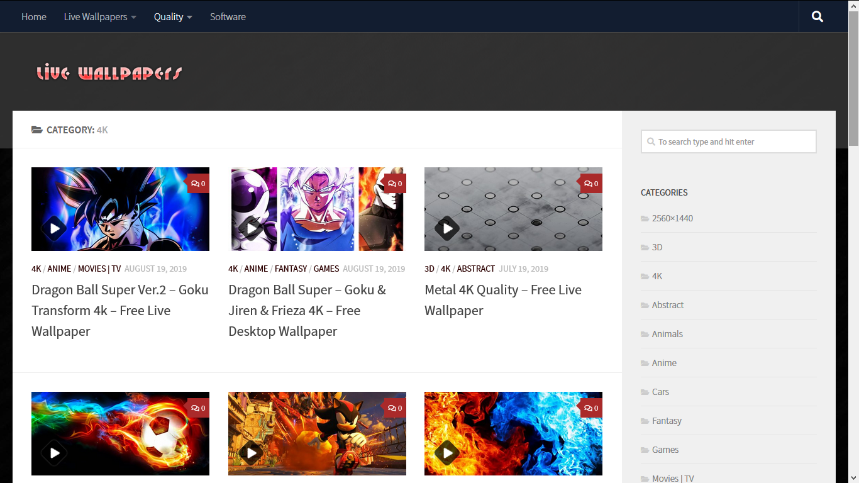The height and width of the screenshot is (483, 859).
Task: Click the folder icon next to 2560×1440
Action: pos(645,219)
